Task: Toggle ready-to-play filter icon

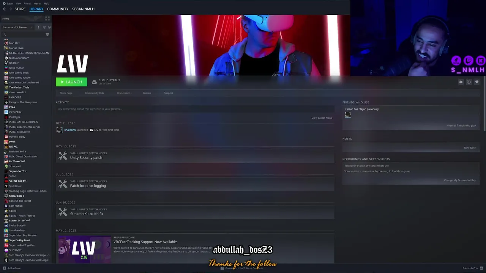Action: [x=49, y=27]
